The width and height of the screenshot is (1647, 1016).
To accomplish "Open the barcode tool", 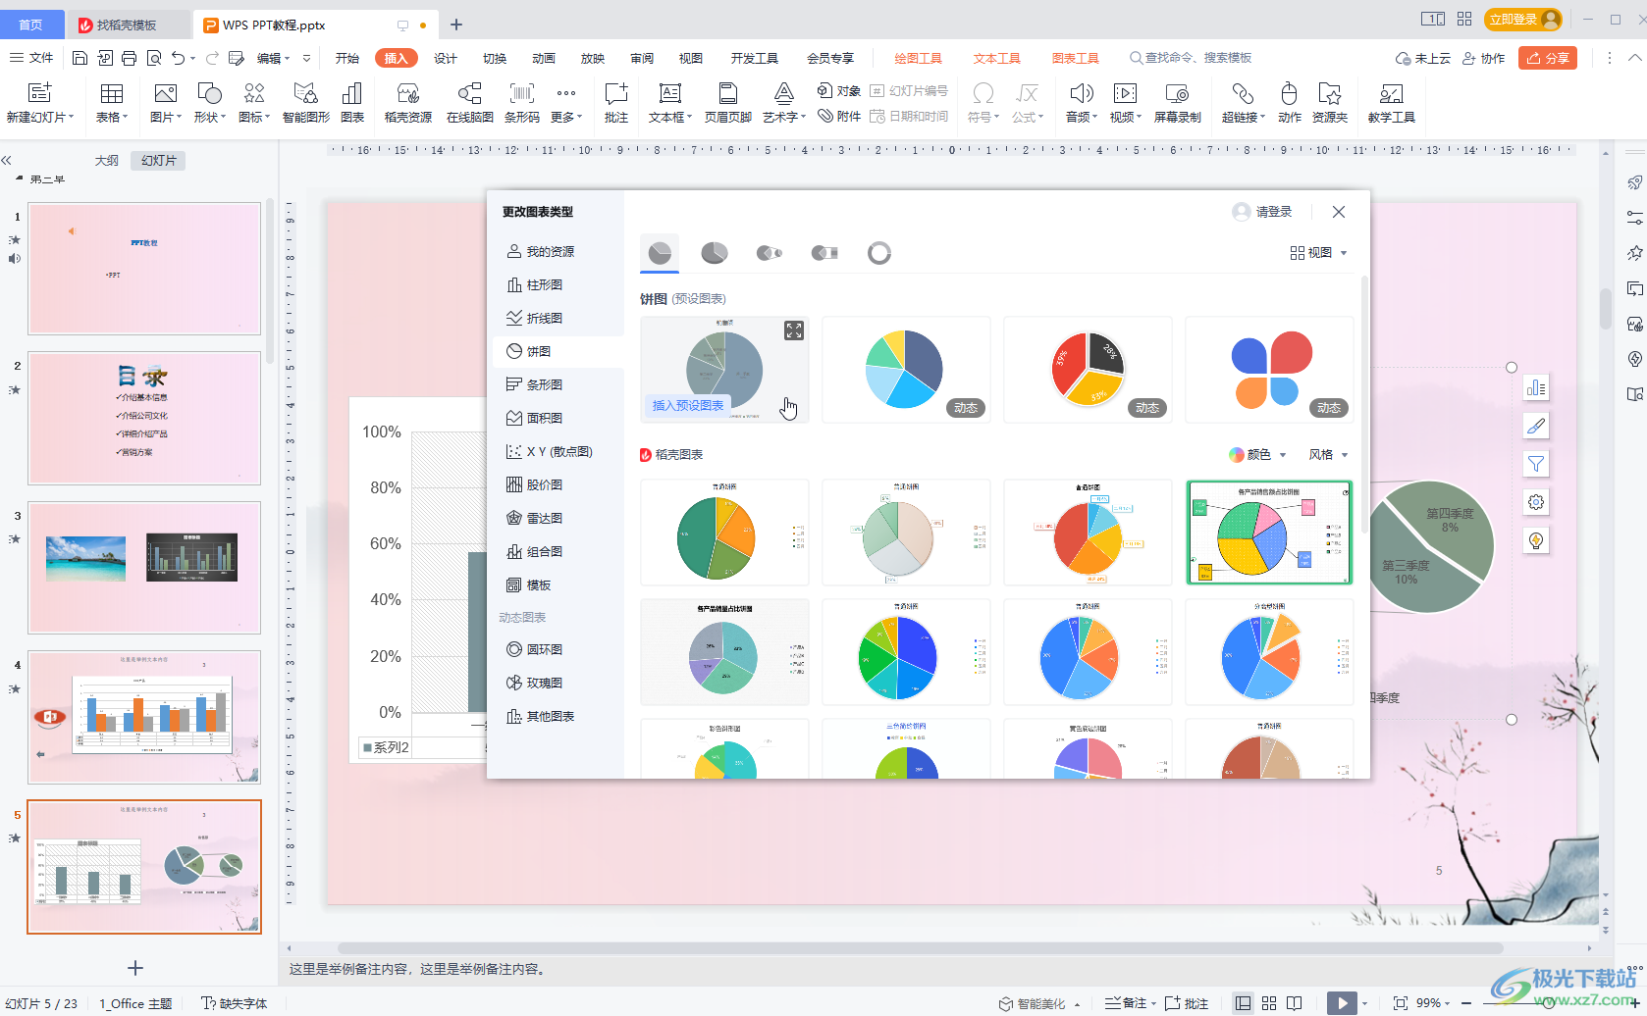I will tap(522, 103).
